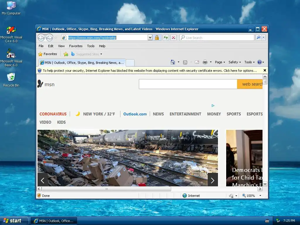
Task: Open the Democrats Child Tax story thumbnail
Action: (x=244, y=158)
